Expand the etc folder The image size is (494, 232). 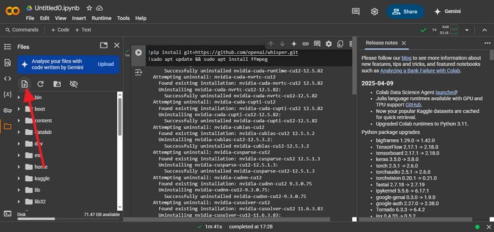click(x=19, y=156)
